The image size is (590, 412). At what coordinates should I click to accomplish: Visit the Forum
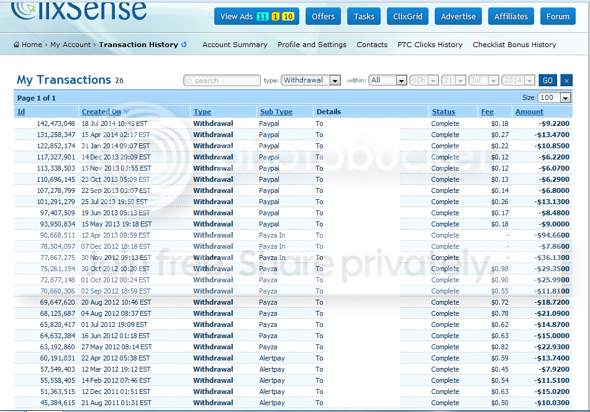point(558,16)
